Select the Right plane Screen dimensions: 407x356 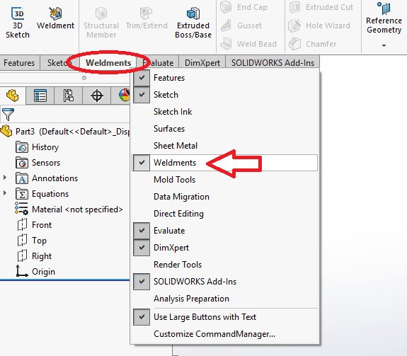click(x=35, y=256)
